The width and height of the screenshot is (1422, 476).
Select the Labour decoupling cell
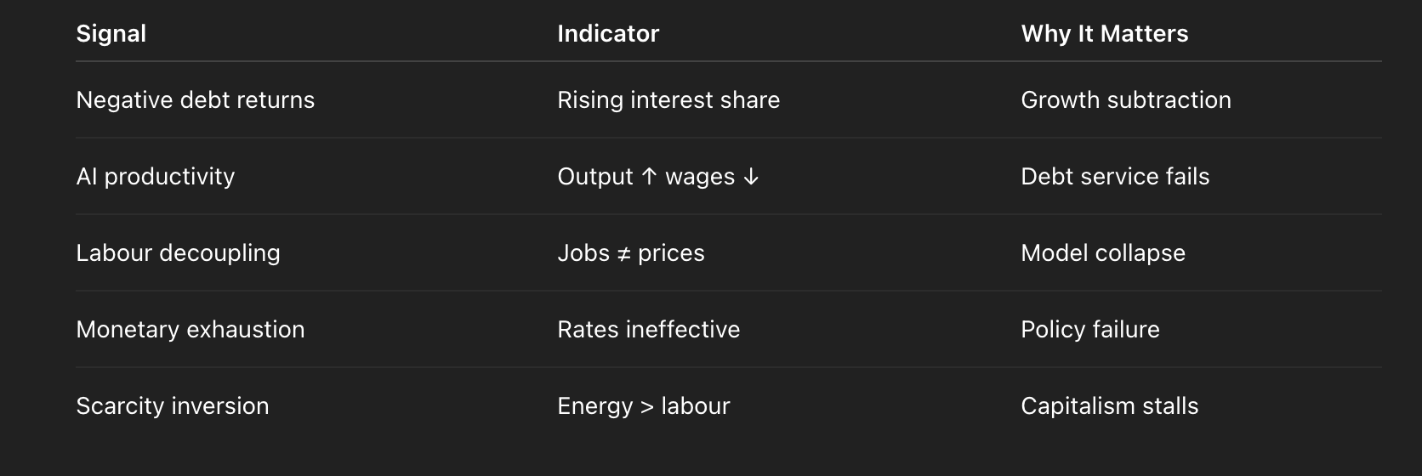pos(178,253)
